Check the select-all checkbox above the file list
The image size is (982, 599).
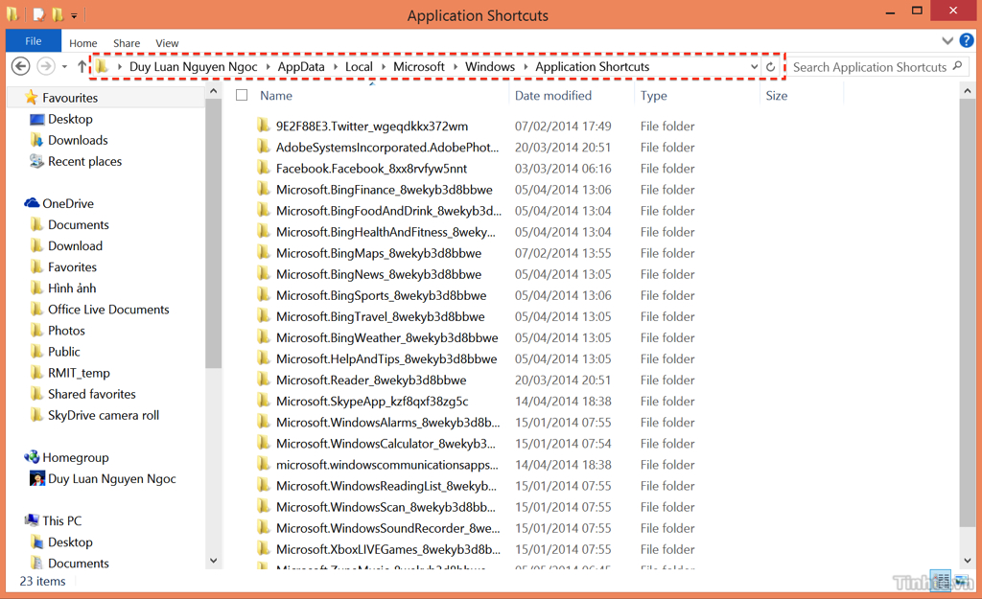coord(241,95)
